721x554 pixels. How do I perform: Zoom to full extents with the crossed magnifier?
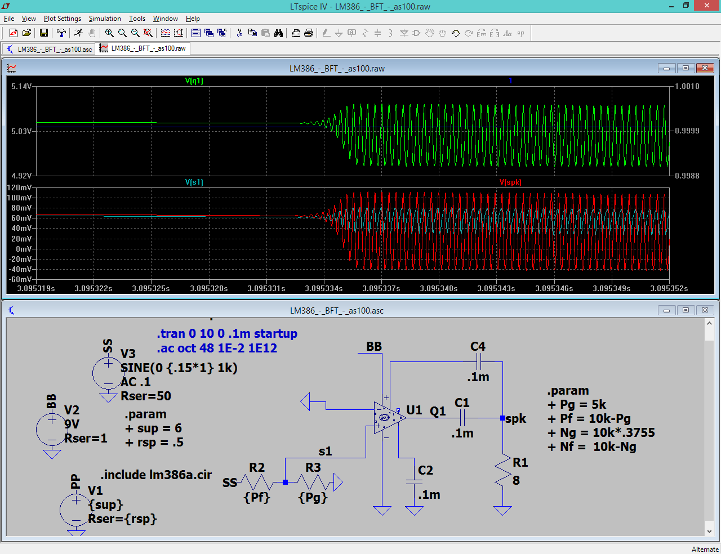[x=148, y=33]
